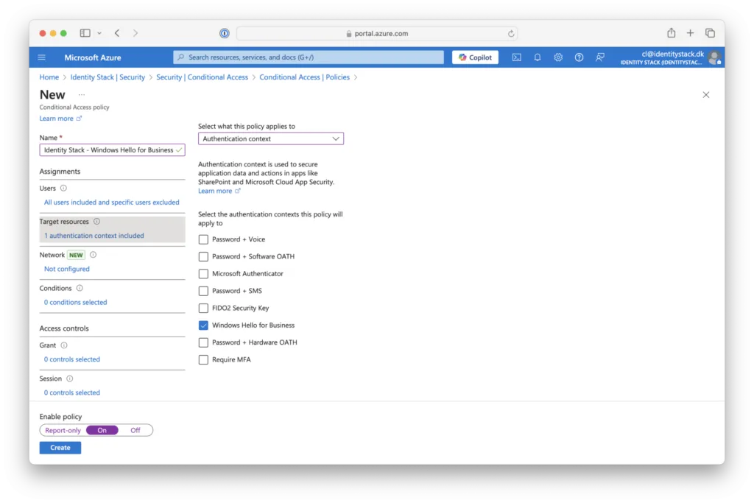754x503 pixels.
Task: Open portal settings gear
Action: tap(558, 57)
